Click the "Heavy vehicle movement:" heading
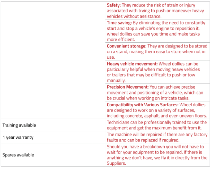Screen dimensions: 212x169 click(132, 64)
